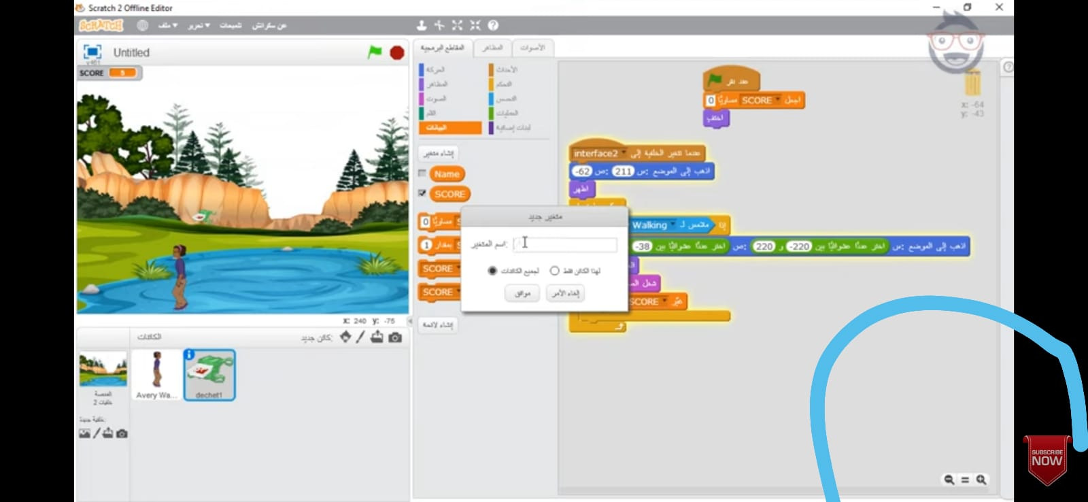
Task: Open the File menu dropdown
Action: point(167,25)
